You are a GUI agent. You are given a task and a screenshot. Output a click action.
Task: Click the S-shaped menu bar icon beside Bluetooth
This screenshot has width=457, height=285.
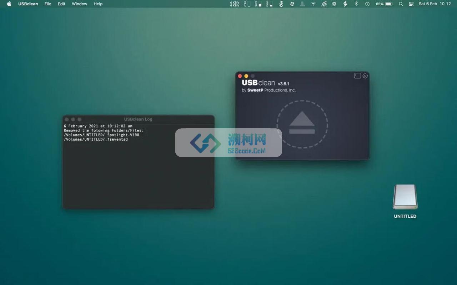tap(345, 4)
